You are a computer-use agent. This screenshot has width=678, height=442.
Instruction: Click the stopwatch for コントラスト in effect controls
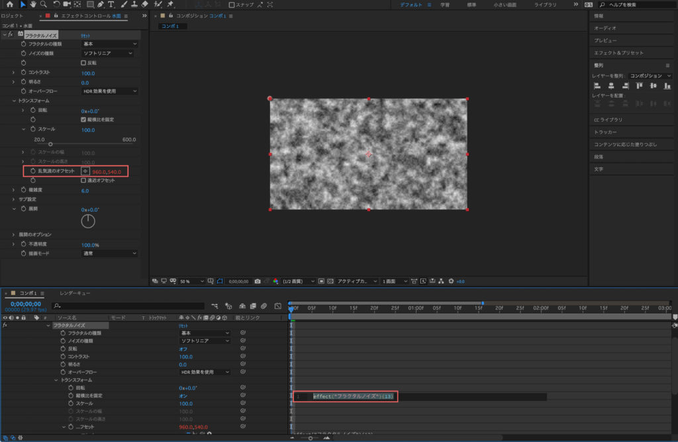tap(23, 72)
